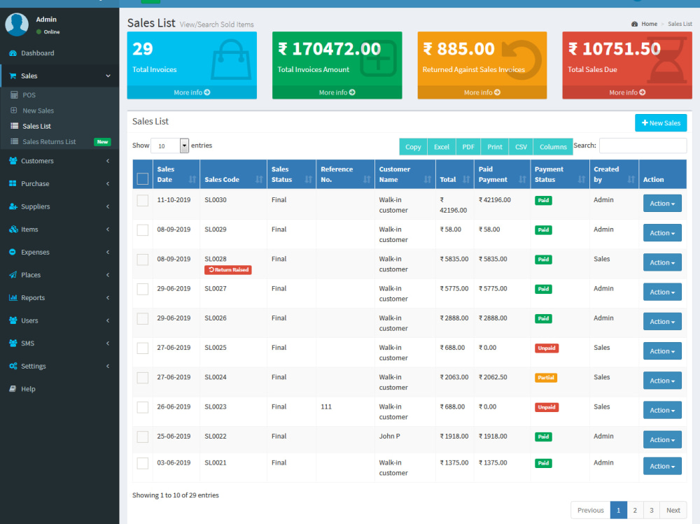Click the Users group icon

(13, 320)
